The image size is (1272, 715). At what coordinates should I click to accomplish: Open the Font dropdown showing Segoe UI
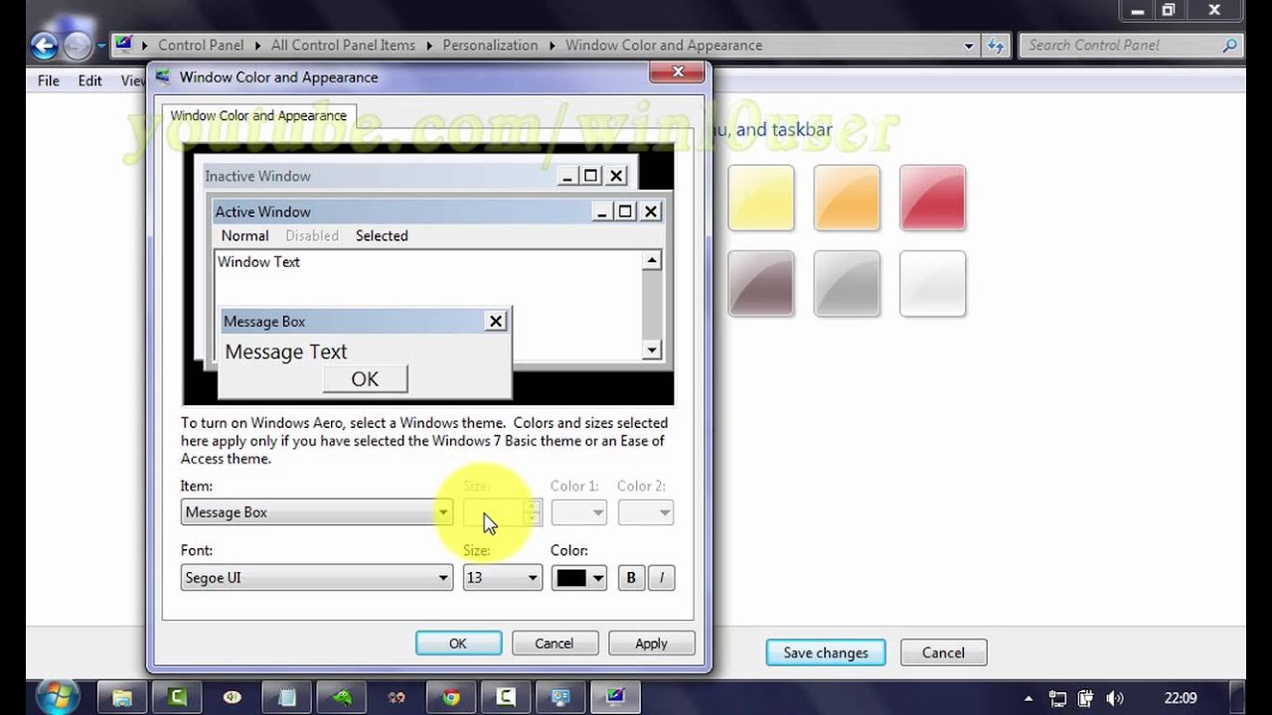(x=317, y=577)
